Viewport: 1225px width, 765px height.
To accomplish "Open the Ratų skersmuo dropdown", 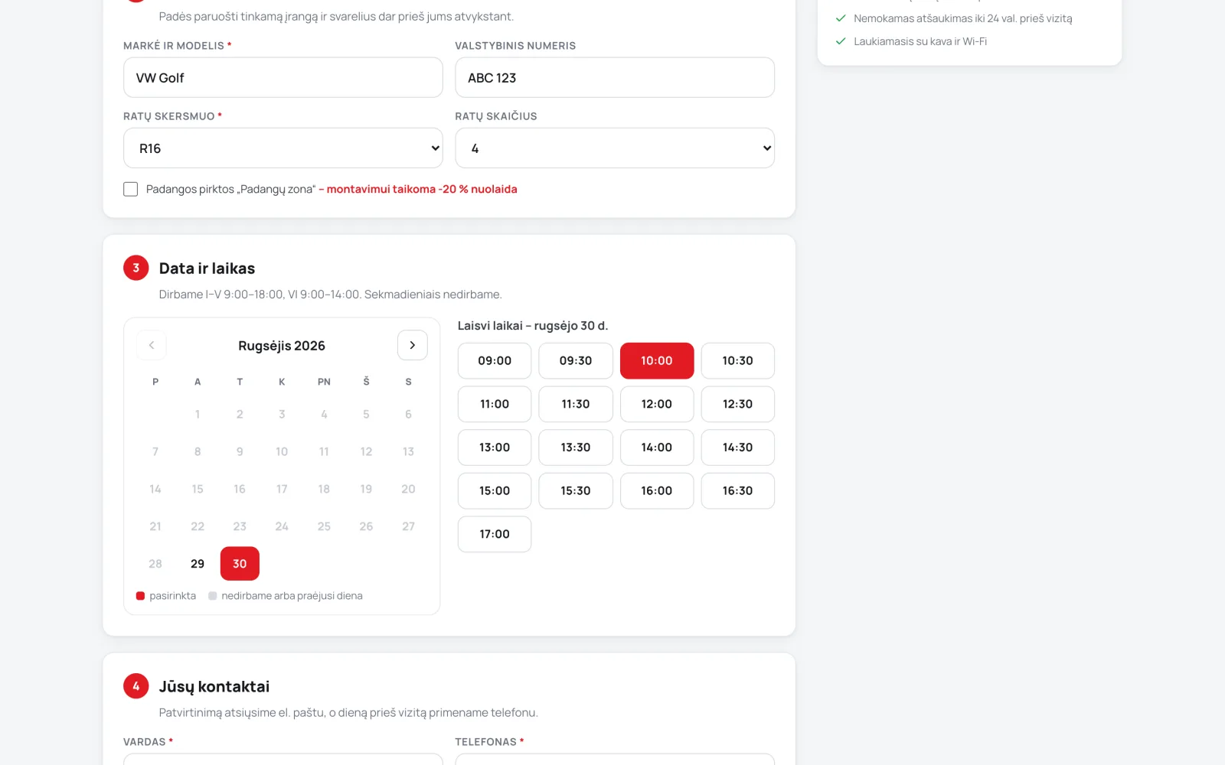I will pos(283,148).
